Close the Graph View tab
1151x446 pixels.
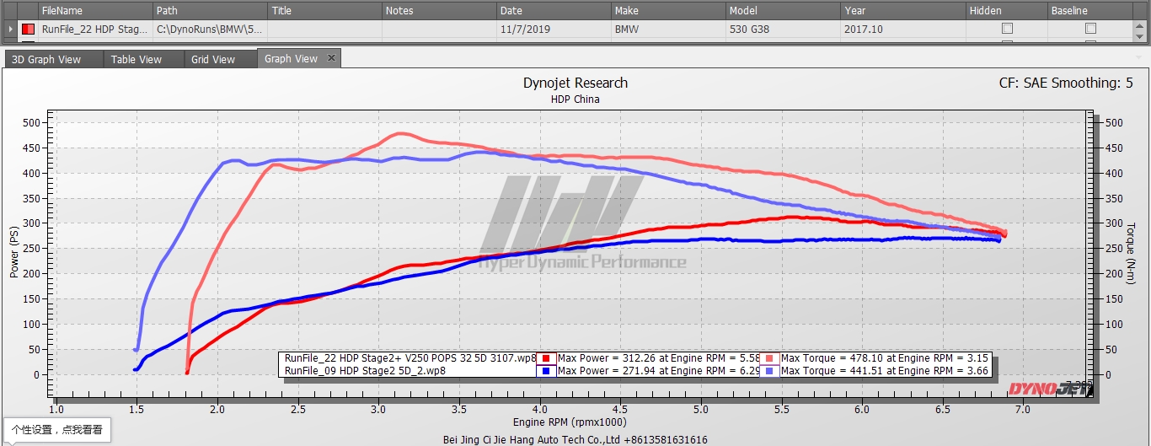pyautogui.click(x=331, y=58)
